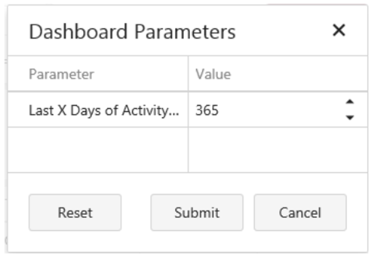Restore default parameter values with Reset
This screenshot has width=379, height=258.
pyautogui.click(x=75, y=213)
